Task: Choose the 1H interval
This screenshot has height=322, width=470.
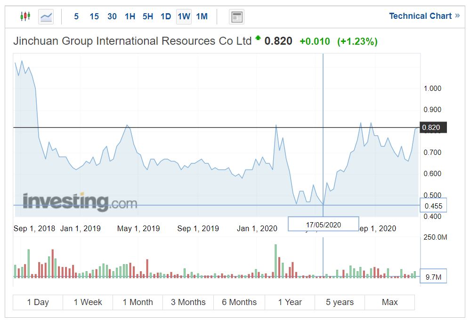Action: (x=130, y=16)
